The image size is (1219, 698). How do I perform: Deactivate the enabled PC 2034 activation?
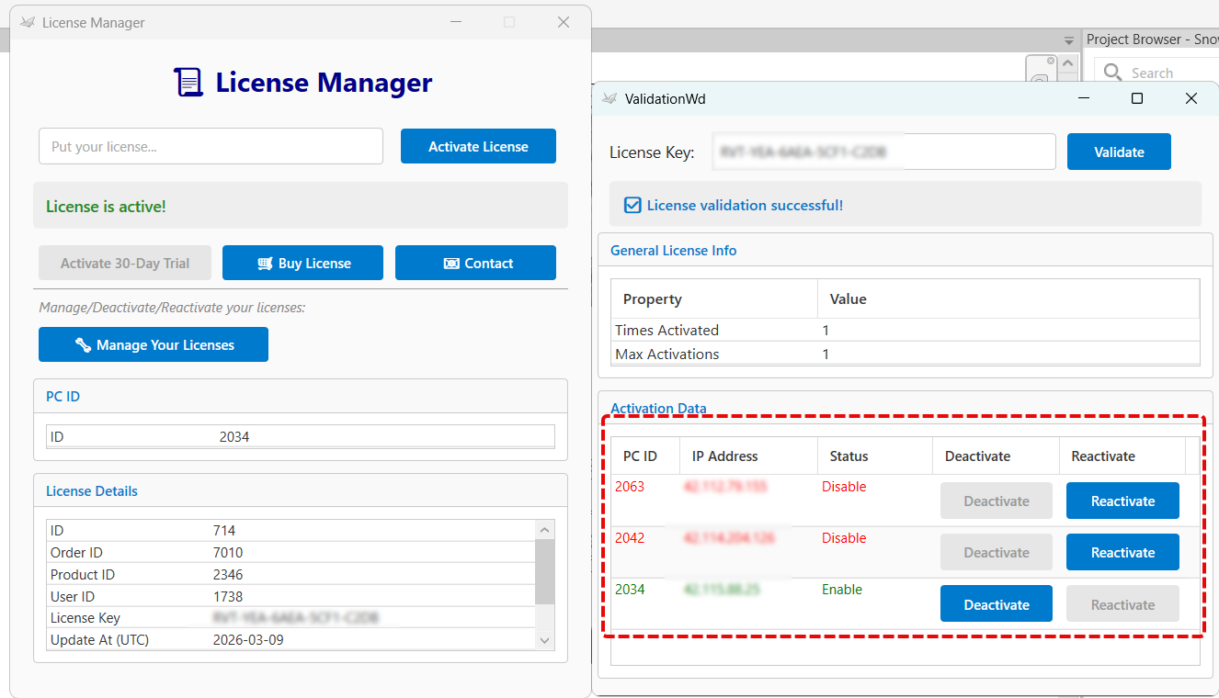(996, 604)
